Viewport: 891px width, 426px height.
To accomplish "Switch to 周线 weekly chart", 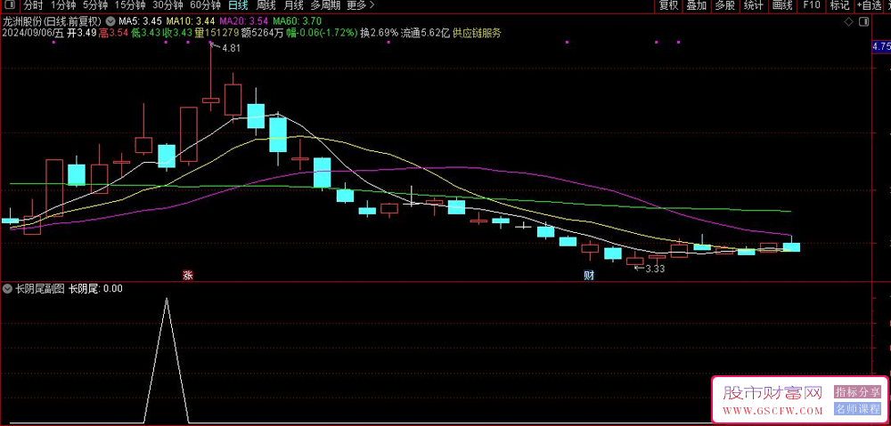I will 266,5.
